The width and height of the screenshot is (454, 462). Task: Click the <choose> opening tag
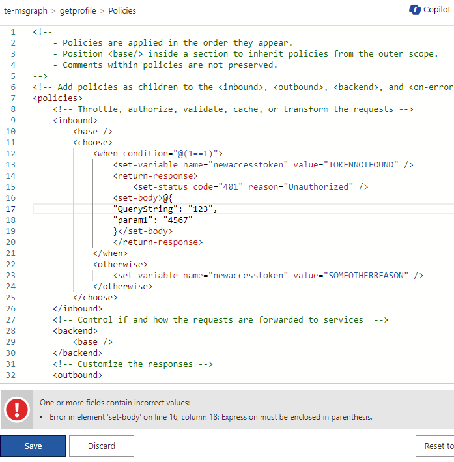point(92,142)
